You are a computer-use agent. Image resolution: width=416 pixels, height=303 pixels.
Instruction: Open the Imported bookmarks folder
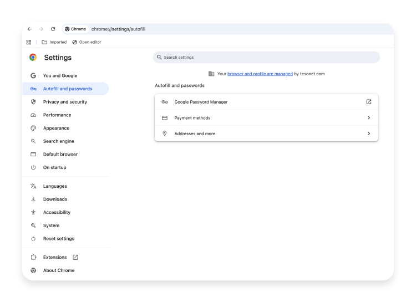click(x=54, y=42)
